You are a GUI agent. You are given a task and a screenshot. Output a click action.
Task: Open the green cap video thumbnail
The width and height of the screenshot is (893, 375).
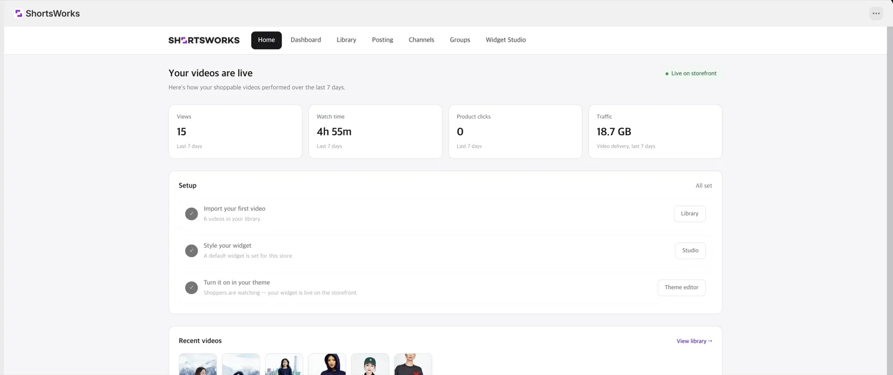pos(370,364)
